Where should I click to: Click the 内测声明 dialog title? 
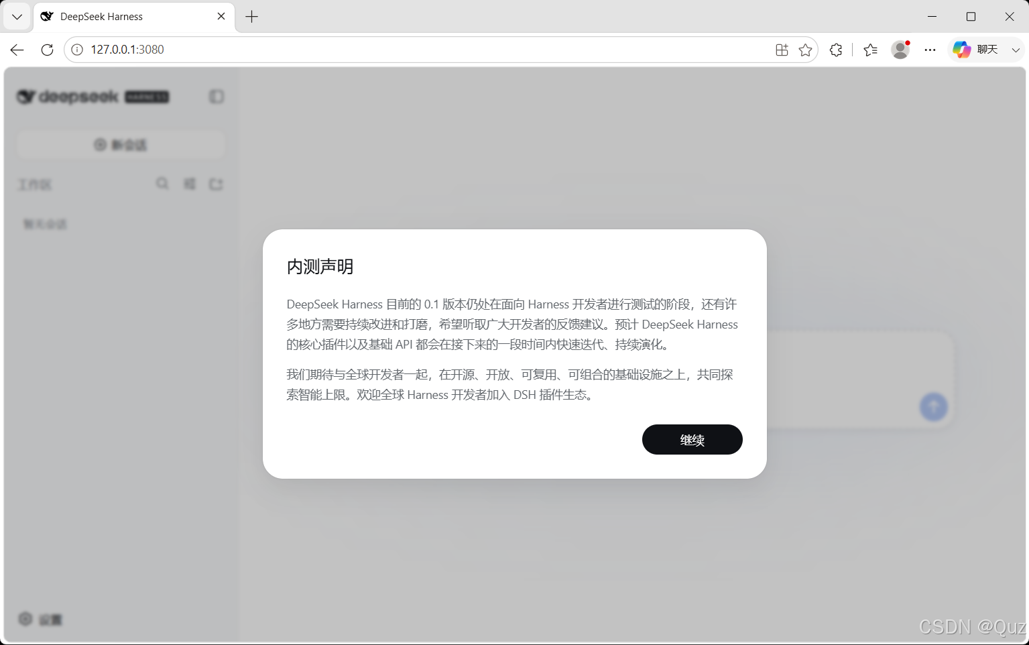(320, 267)
